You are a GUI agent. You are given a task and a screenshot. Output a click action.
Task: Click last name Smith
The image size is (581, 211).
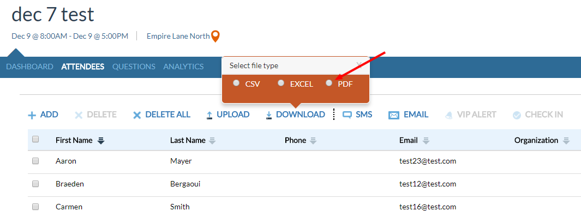tap(179, 207)
